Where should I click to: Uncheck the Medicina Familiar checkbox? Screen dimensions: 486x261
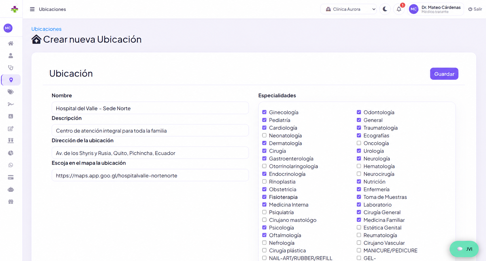(359, 220)
